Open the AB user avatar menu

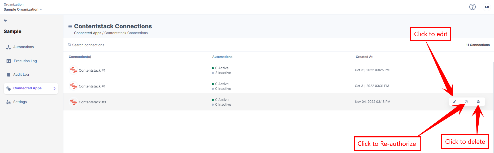coord(487,7)
